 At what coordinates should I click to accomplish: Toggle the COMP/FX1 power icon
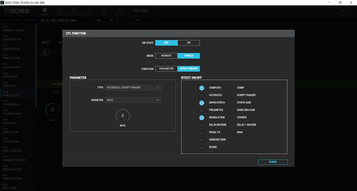[x=202, y=88]
